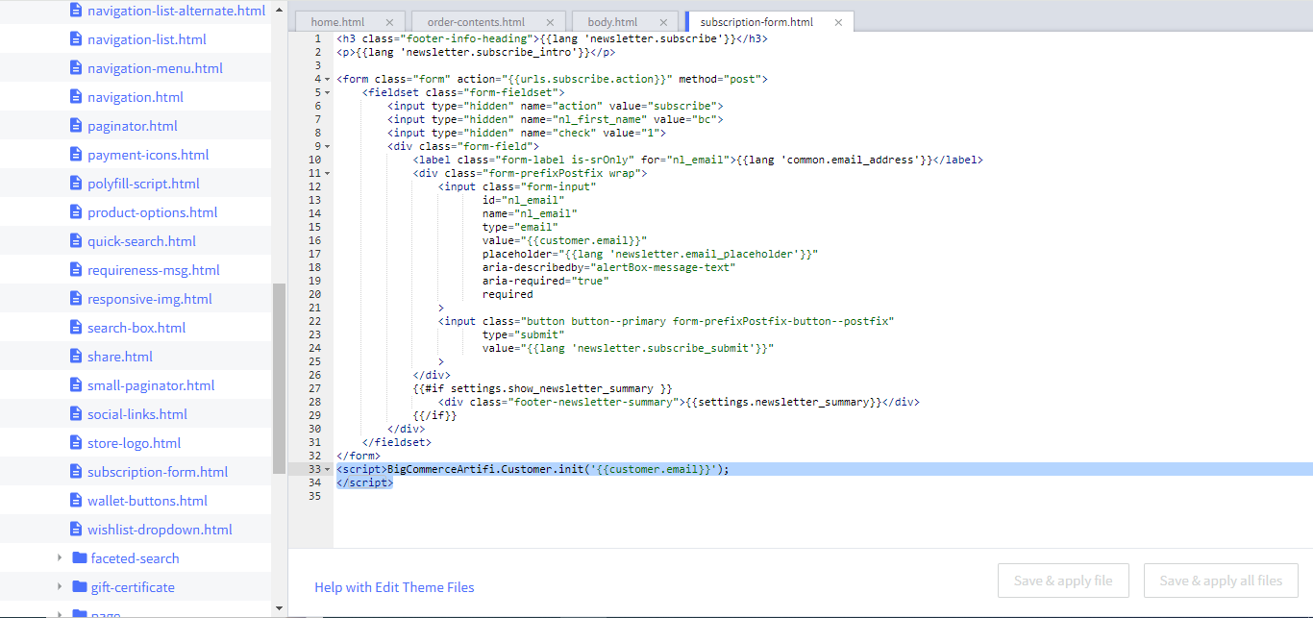Click the file icon beside wishlist-dropdown.html
The width and height of the screenshot is (1313, 618).
(x=78, y=530)
